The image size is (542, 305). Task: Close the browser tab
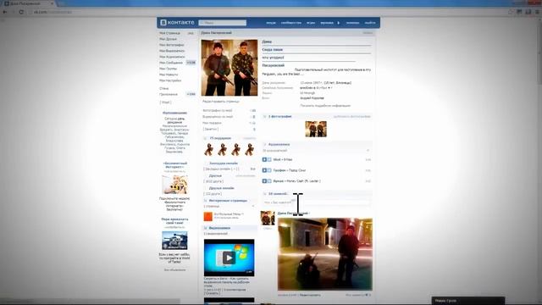(x=53, y=3)
